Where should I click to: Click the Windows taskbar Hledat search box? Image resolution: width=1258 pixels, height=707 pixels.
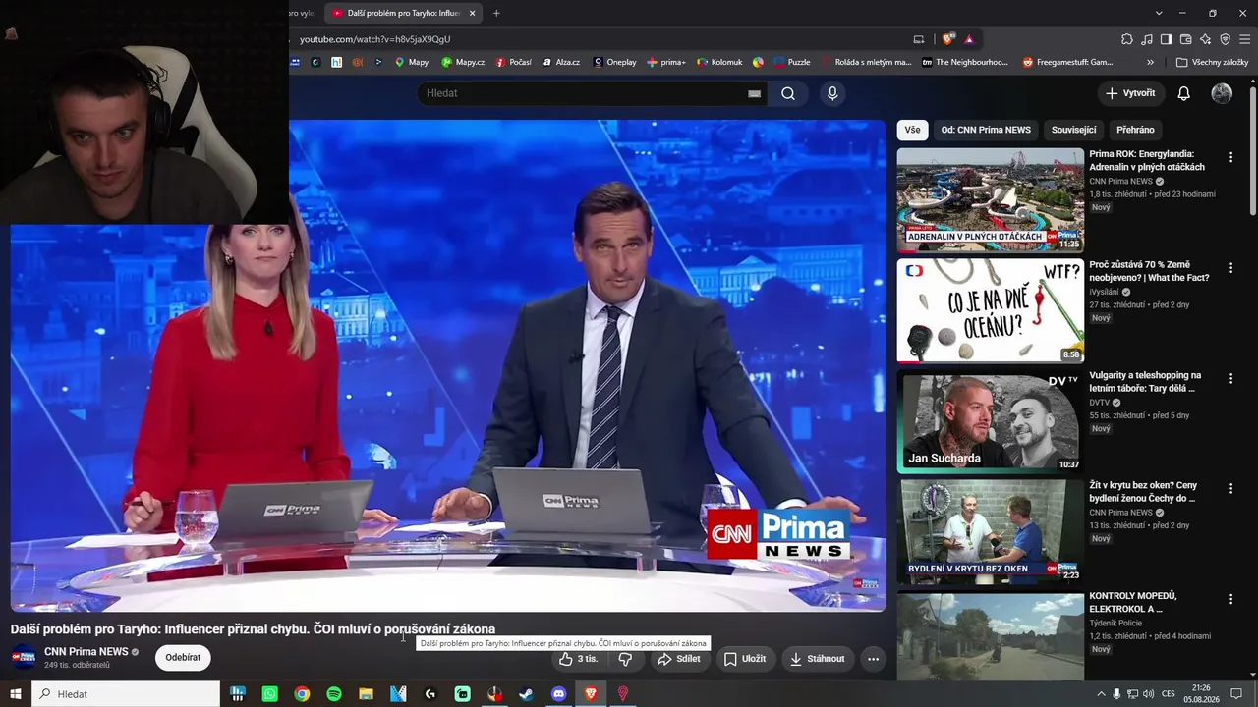[x=126, y=694]
